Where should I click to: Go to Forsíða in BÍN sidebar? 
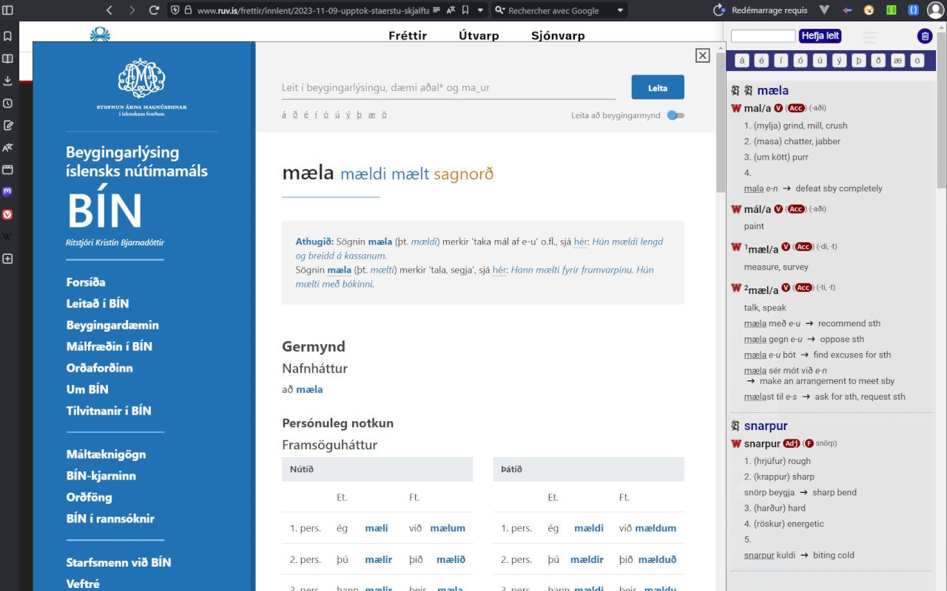tap(86, 282)
